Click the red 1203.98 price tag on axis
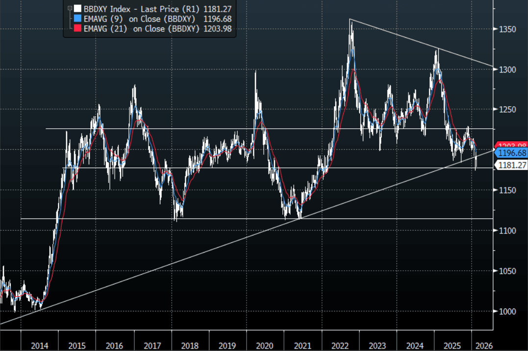Image resolution: width=528 pixels, height=351 pixels. click(x=512, y=145)
